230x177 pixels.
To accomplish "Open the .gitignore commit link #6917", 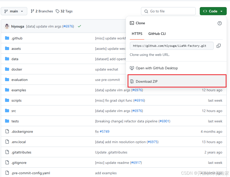I will pyautogui.click(x=136, y=163).
